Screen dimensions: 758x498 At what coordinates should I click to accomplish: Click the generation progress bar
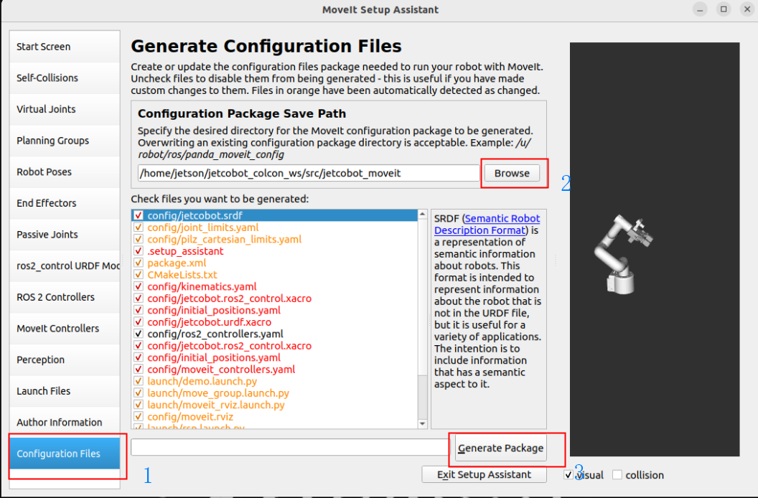(291, 447)
